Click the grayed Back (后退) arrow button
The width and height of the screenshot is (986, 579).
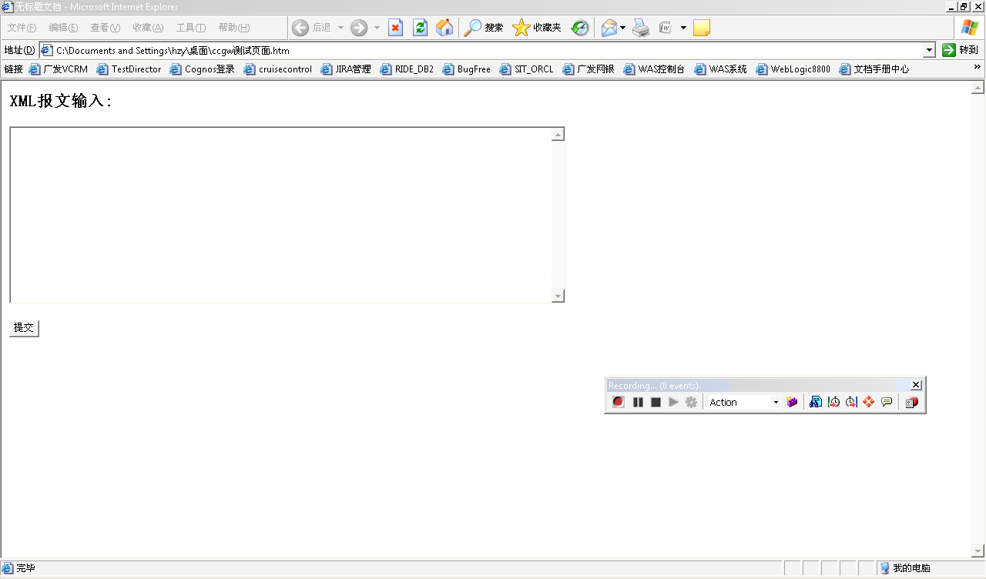pos(311,28)
